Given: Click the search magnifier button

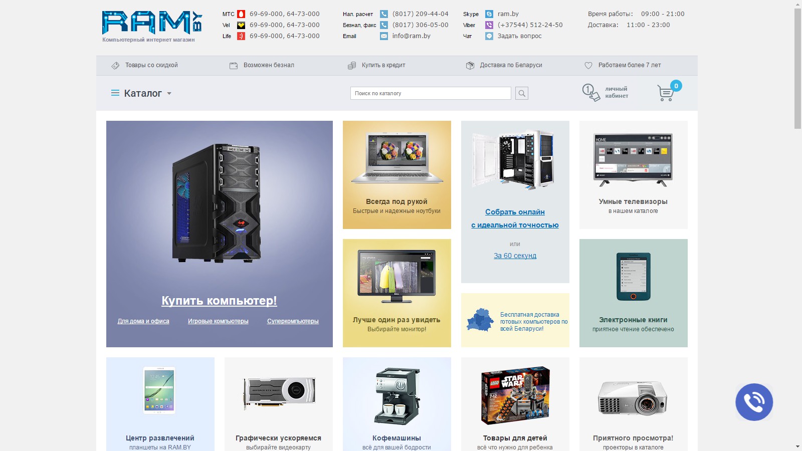Looking at the screenshot, I should (522, 93).
